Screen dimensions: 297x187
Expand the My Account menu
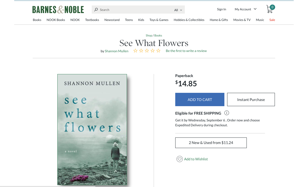coord(245,9)
